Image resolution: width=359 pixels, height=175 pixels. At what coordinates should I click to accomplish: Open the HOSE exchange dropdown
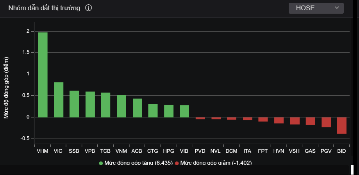point(316,8)
